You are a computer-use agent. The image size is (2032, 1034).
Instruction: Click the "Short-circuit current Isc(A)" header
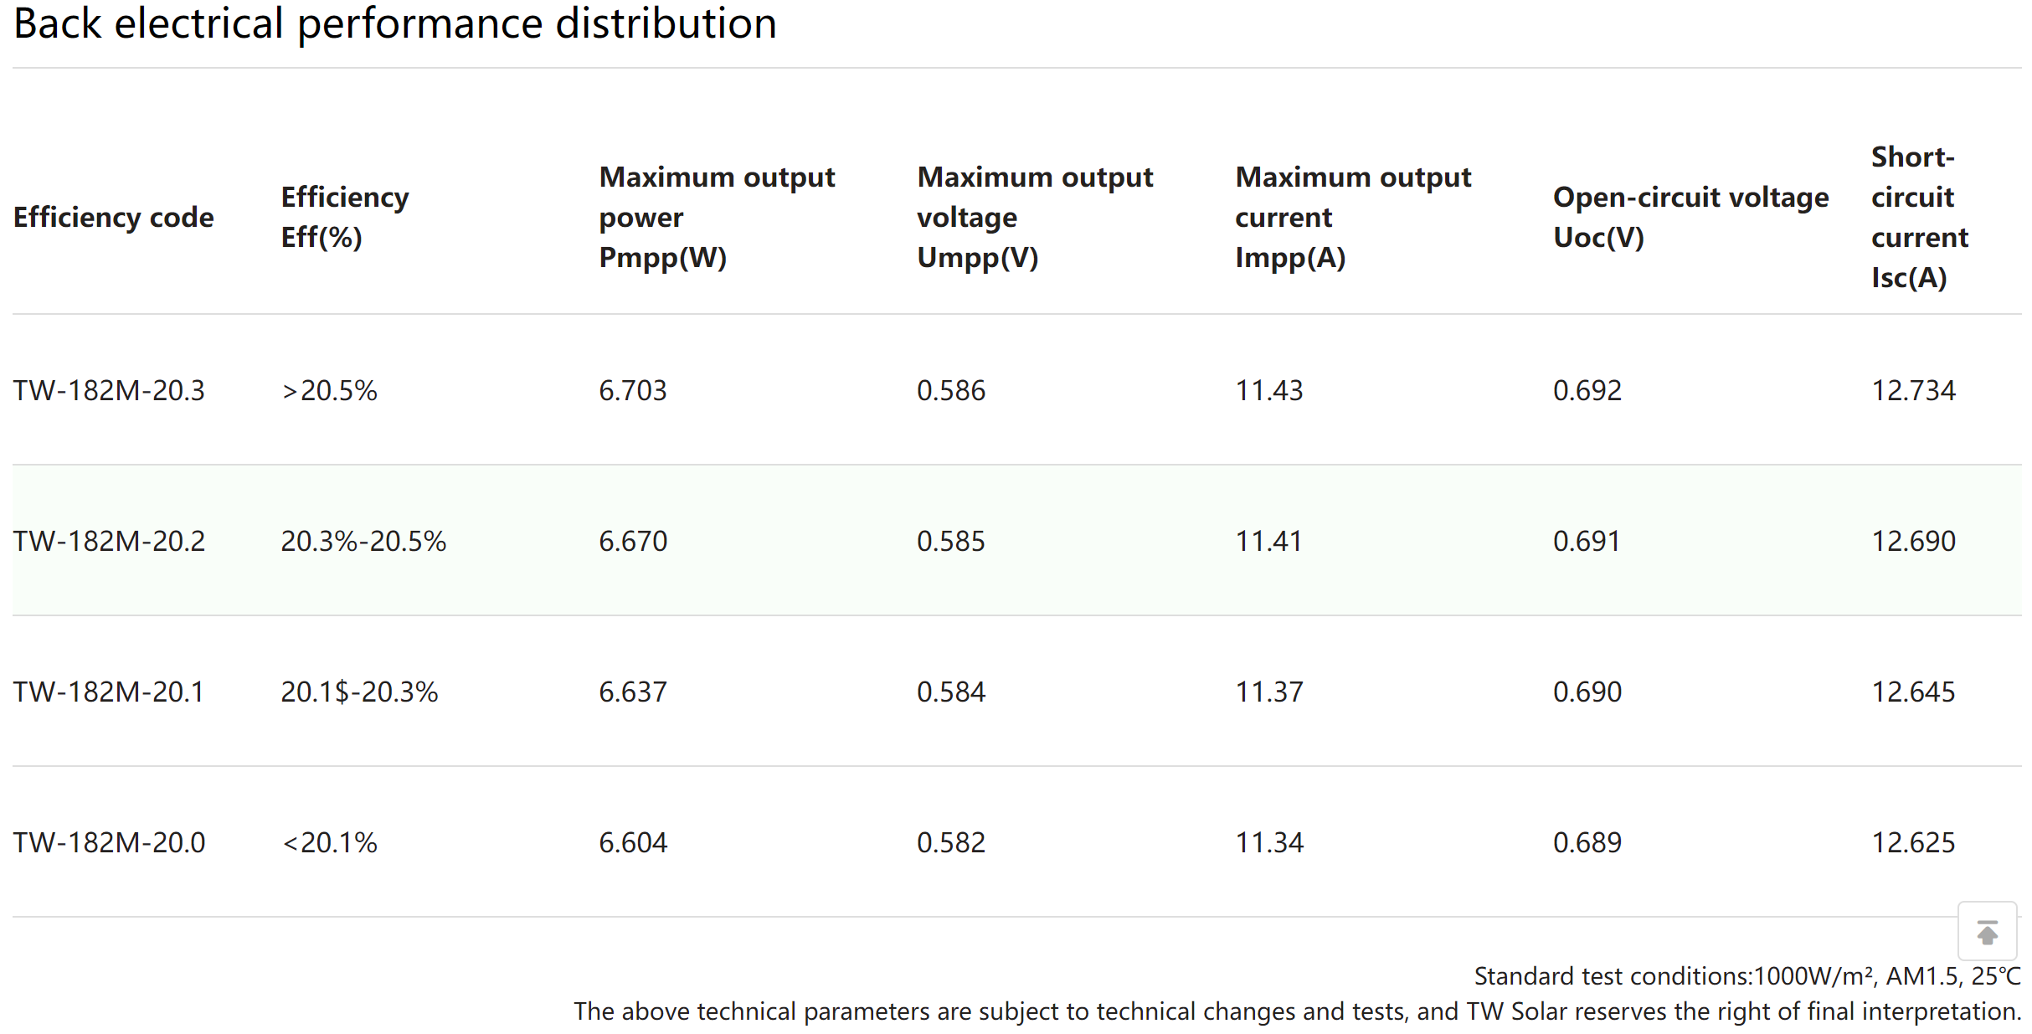coord(1919,218)
